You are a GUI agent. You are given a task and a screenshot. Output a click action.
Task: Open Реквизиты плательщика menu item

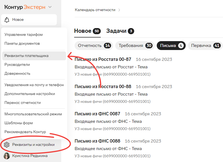coord(34,56)
